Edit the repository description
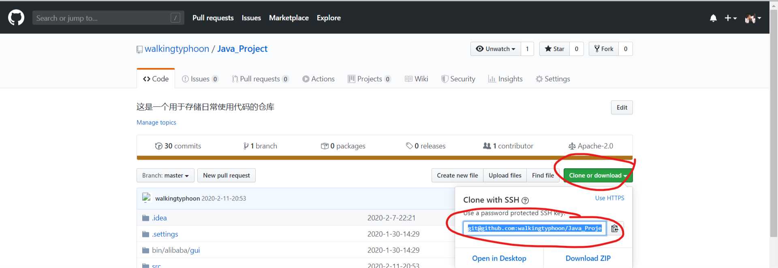The width and height of the screenshot is (778, 268). click(622, 108)
